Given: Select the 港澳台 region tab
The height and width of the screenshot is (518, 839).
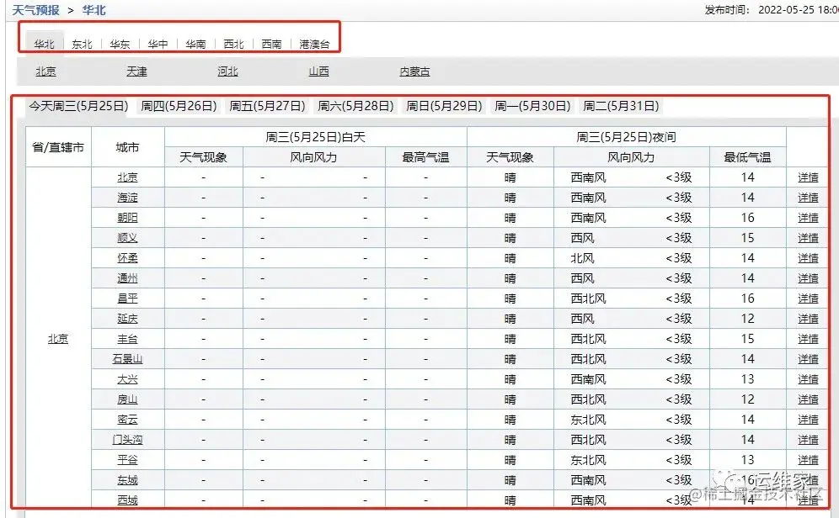Looking at the screenshot, I should point(314,45).
